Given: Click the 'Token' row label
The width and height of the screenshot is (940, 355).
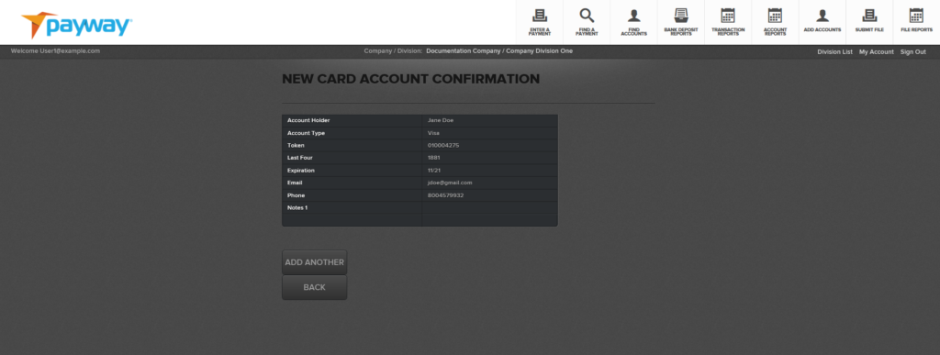Looking at the screenshot, I should point(296,146).
